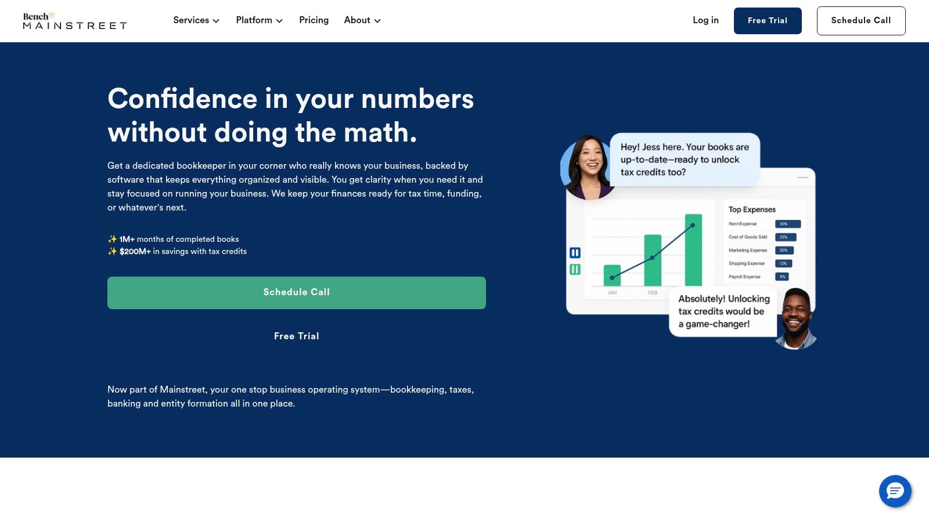Click the sparkle icon next to $200M+
The height and width of the screenshot is (522, 929).
click(112, 251)
